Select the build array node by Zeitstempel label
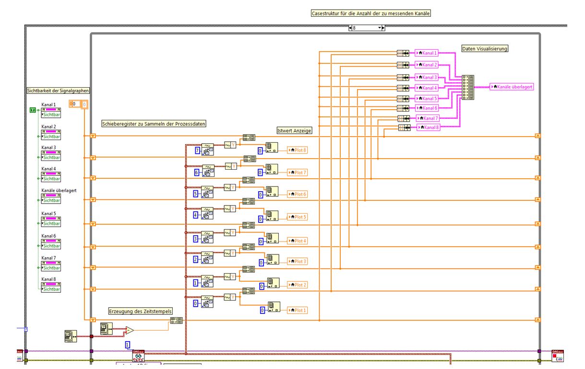 176,322
